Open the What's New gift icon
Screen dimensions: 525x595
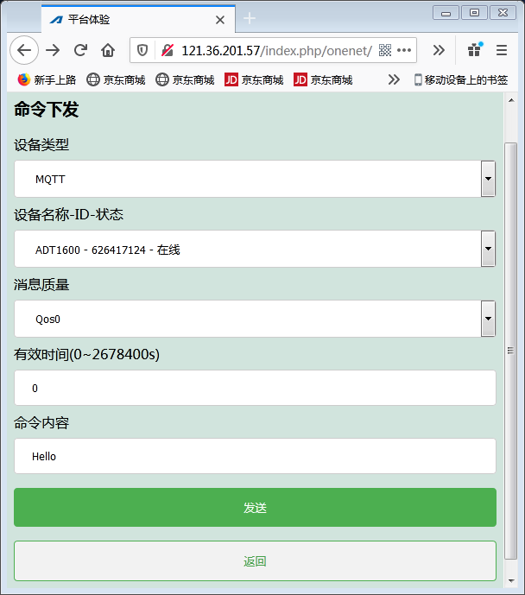(474, 50)
